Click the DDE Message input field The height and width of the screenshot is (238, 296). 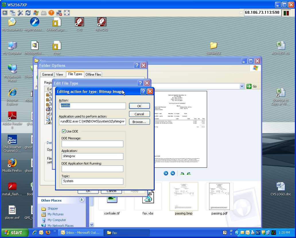coord(92,144)
